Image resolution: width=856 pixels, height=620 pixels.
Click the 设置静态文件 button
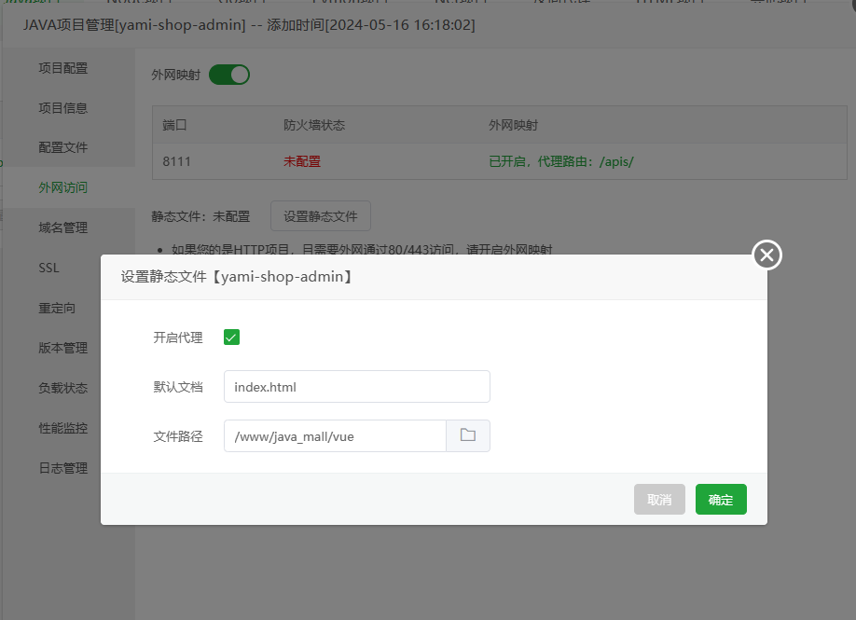(320, 215)
